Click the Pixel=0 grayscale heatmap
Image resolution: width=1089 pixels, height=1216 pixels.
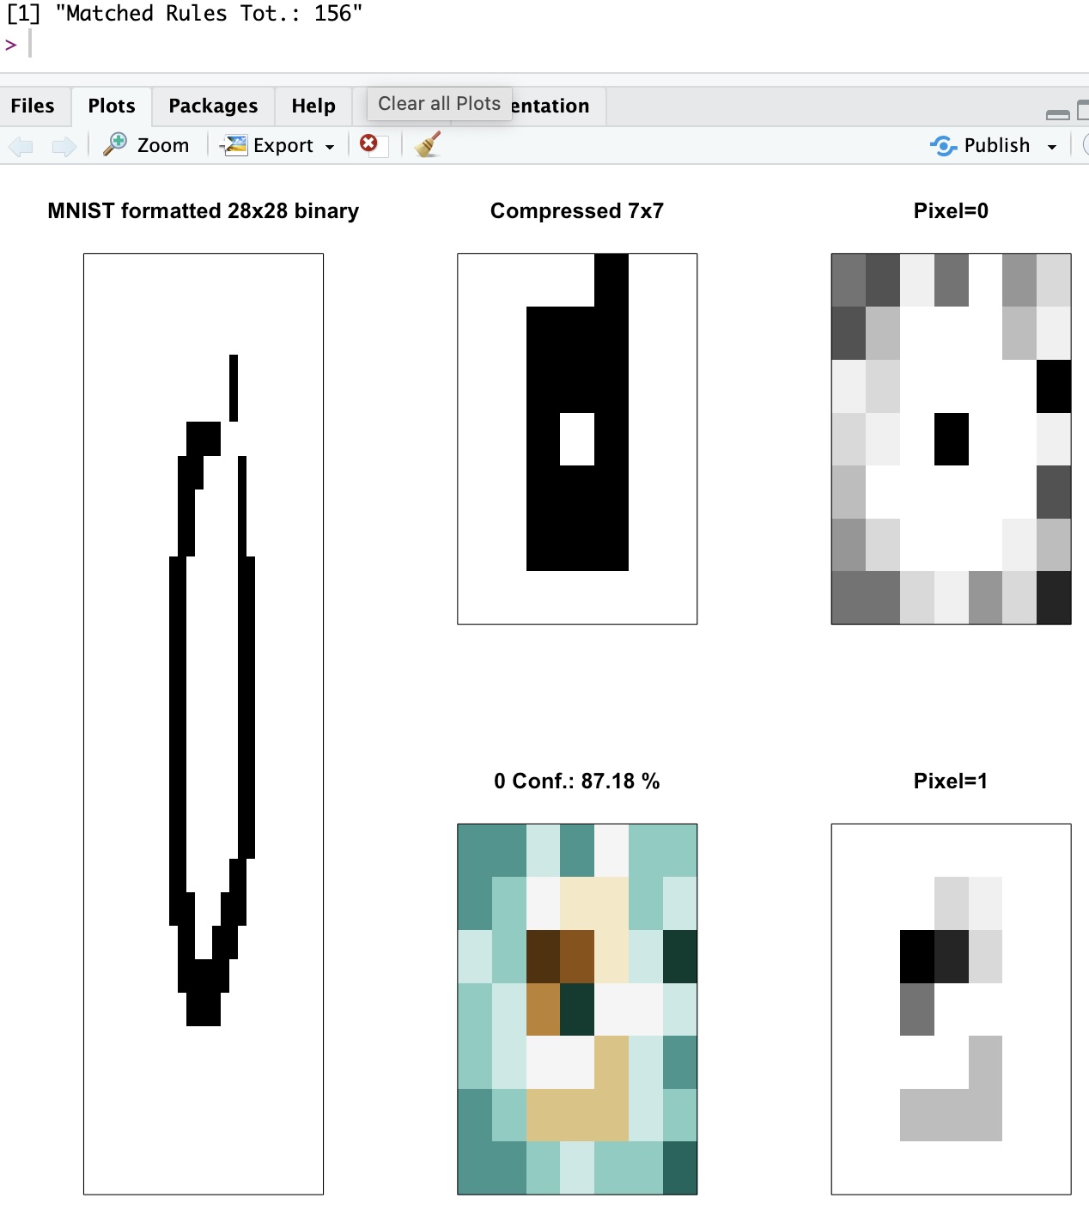click(951, 439)
